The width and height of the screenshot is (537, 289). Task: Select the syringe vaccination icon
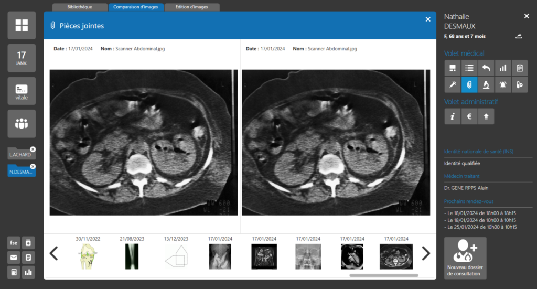(x=453, y=84)
